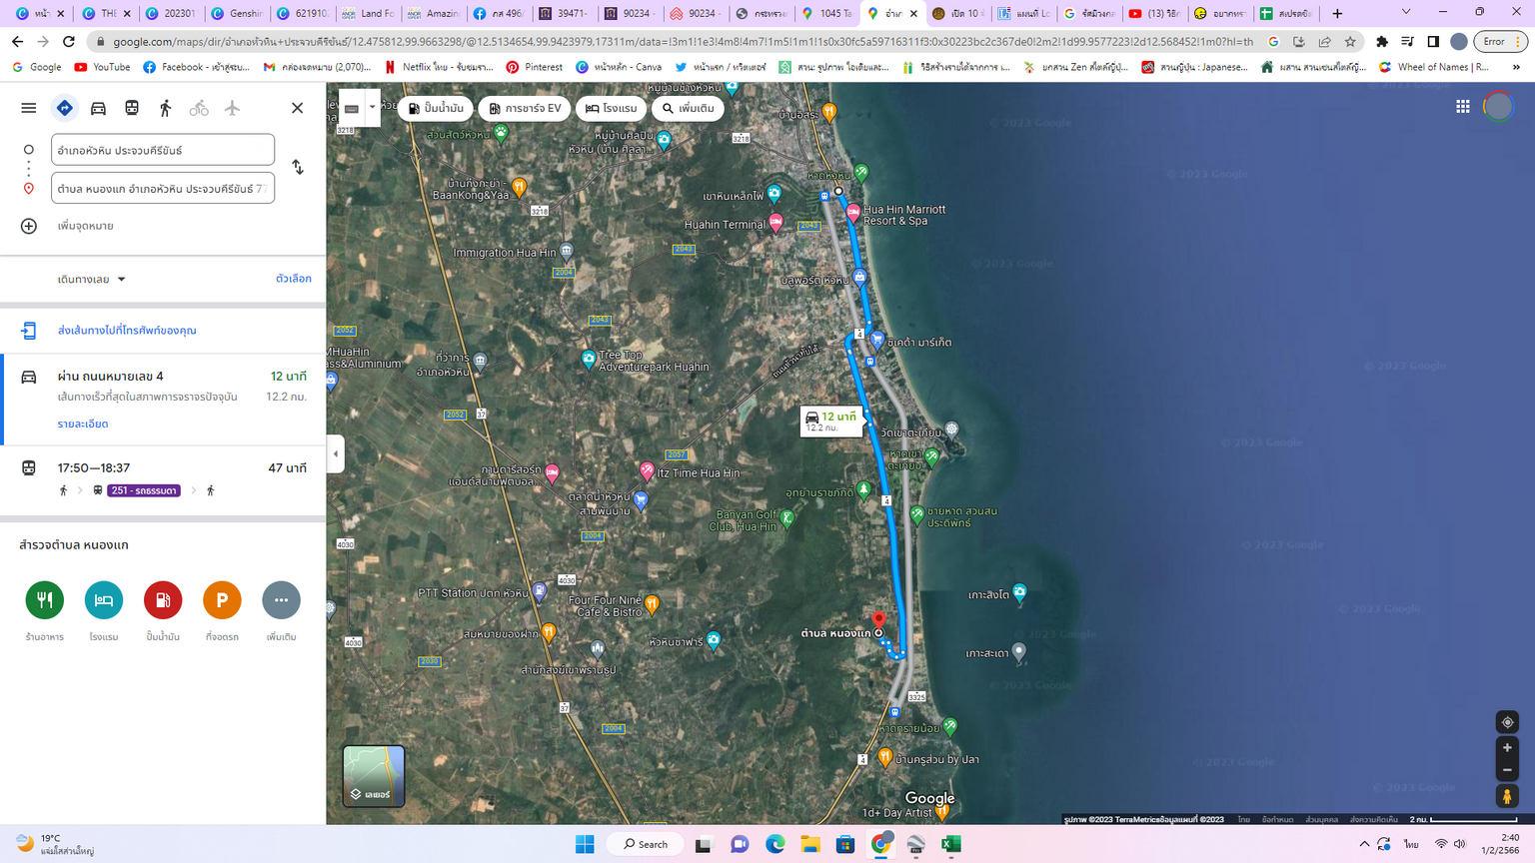Click the Chrome Error update button
The image size is (1535, 863).
tap(1500, 42)
